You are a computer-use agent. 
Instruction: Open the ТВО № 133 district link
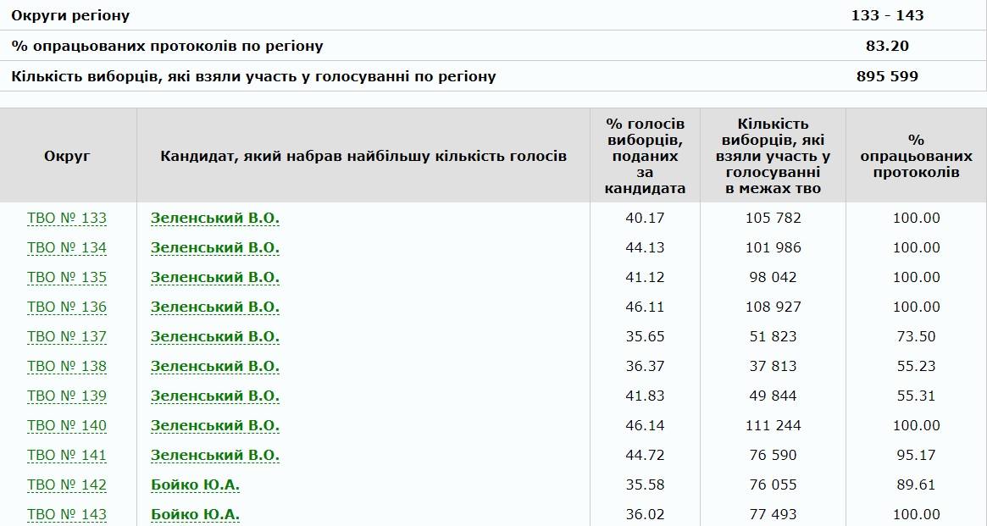tap(67, 219)
